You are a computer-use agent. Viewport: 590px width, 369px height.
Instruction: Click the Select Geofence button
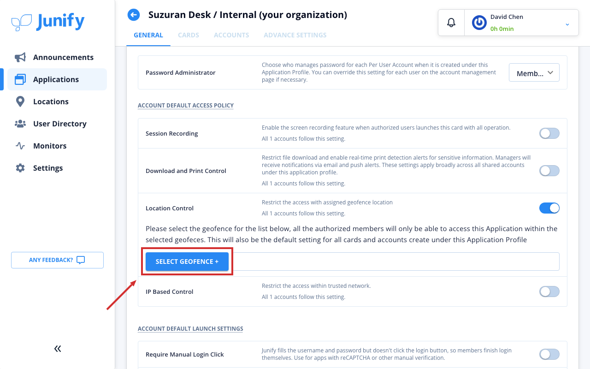187,262
